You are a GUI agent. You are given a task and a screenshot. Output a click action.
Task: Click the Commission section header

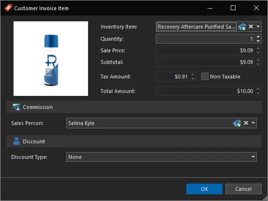pos(134,107)
